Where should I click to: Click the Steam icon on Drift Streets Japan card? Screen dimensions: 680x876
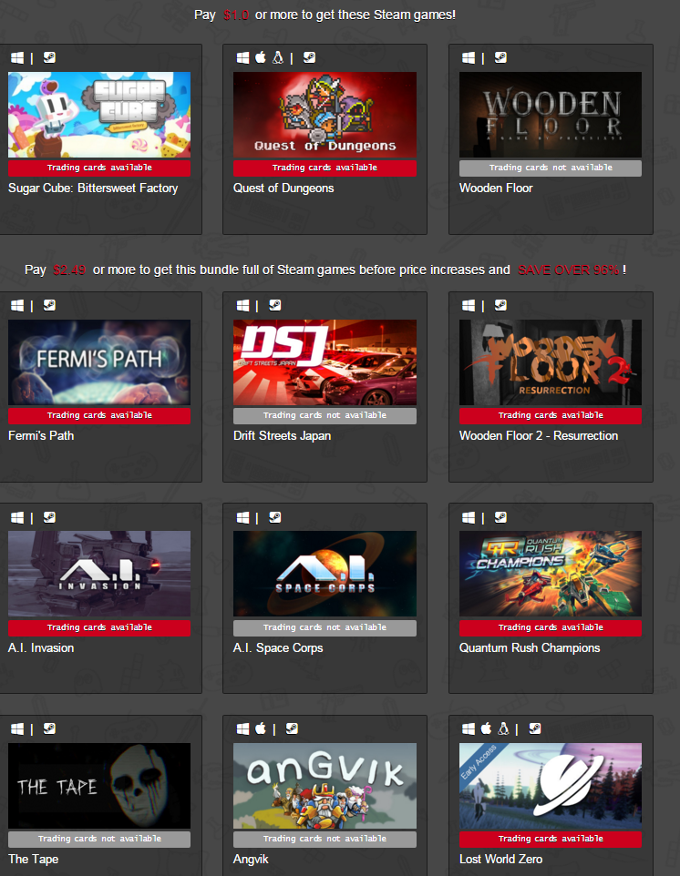click(x=274, y=305)
